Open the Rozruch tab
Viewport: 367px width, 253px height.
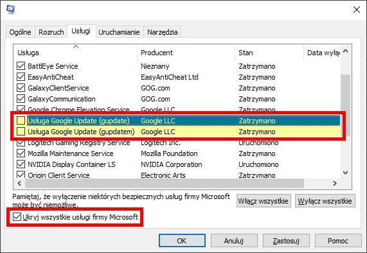pos(51,32)
